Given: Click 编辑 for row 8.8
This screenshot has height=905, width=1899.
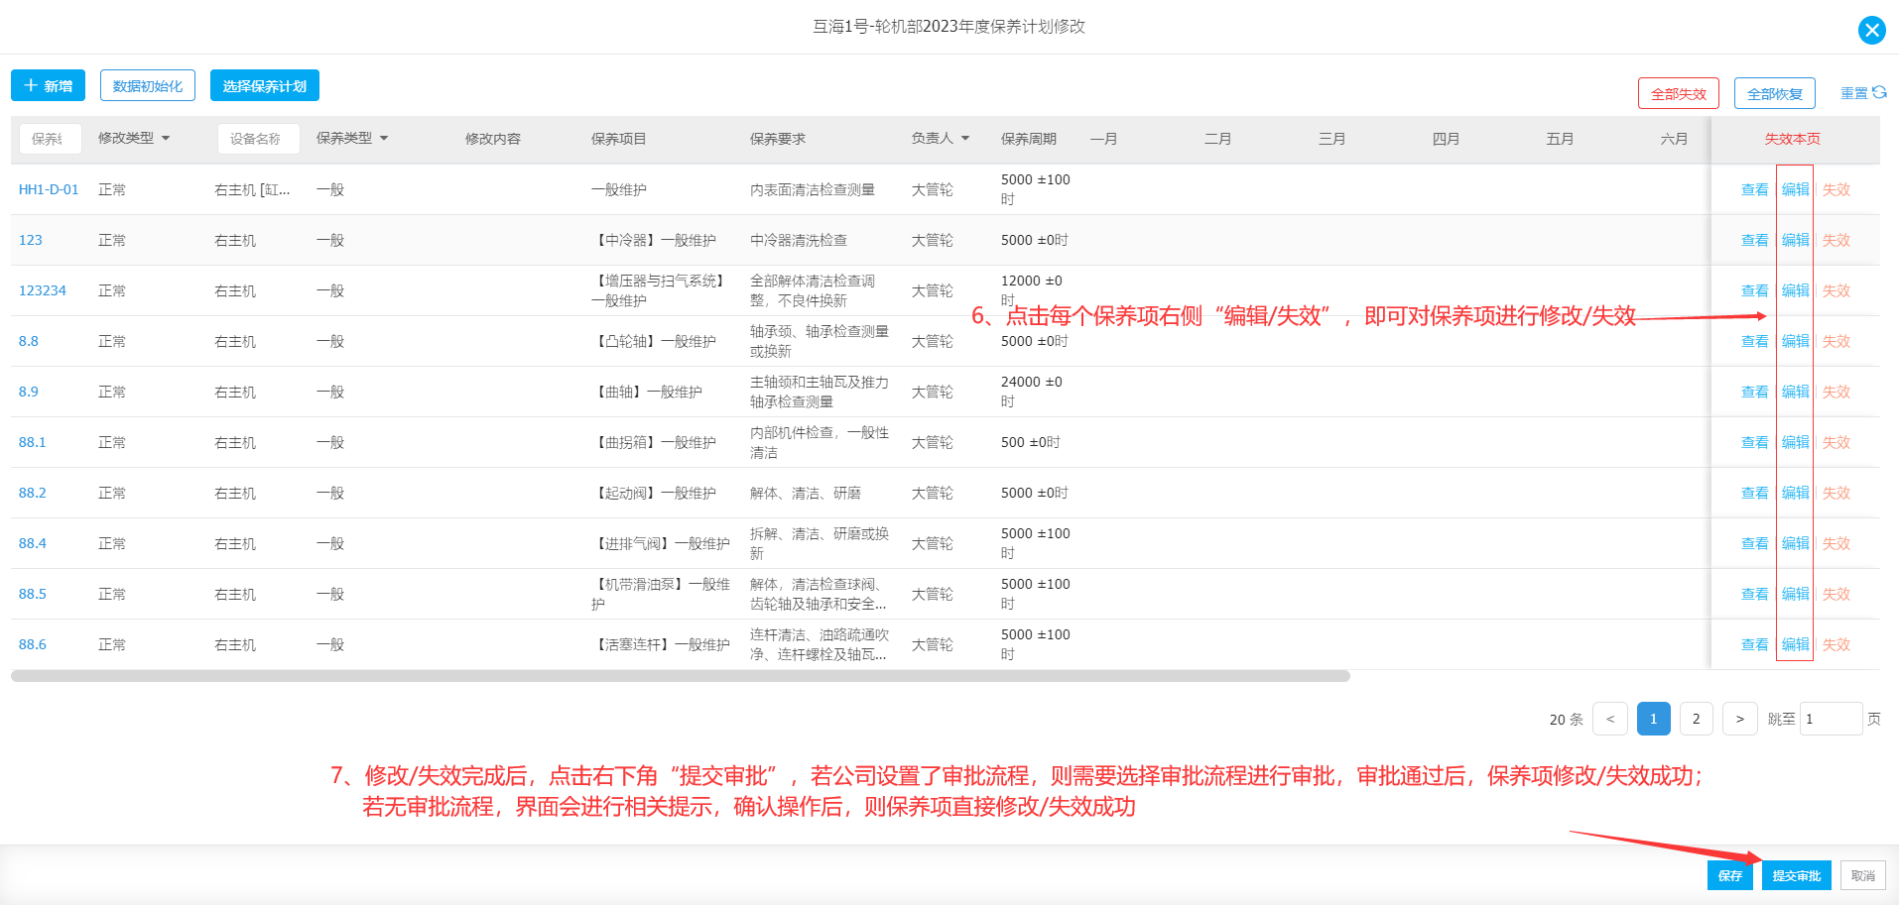Looking at the screenshot, I should (x=1796, y=341).
